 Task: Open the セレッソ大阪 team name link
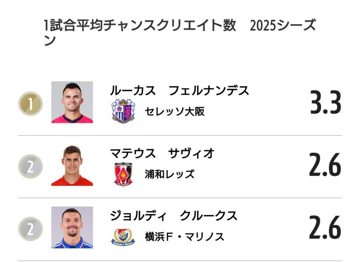point(174,112)
